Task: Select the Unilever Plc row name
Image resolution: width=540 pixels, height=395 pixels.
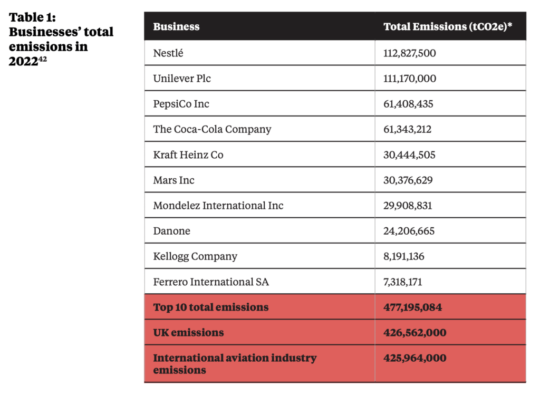Action: (x=182, y=79)
